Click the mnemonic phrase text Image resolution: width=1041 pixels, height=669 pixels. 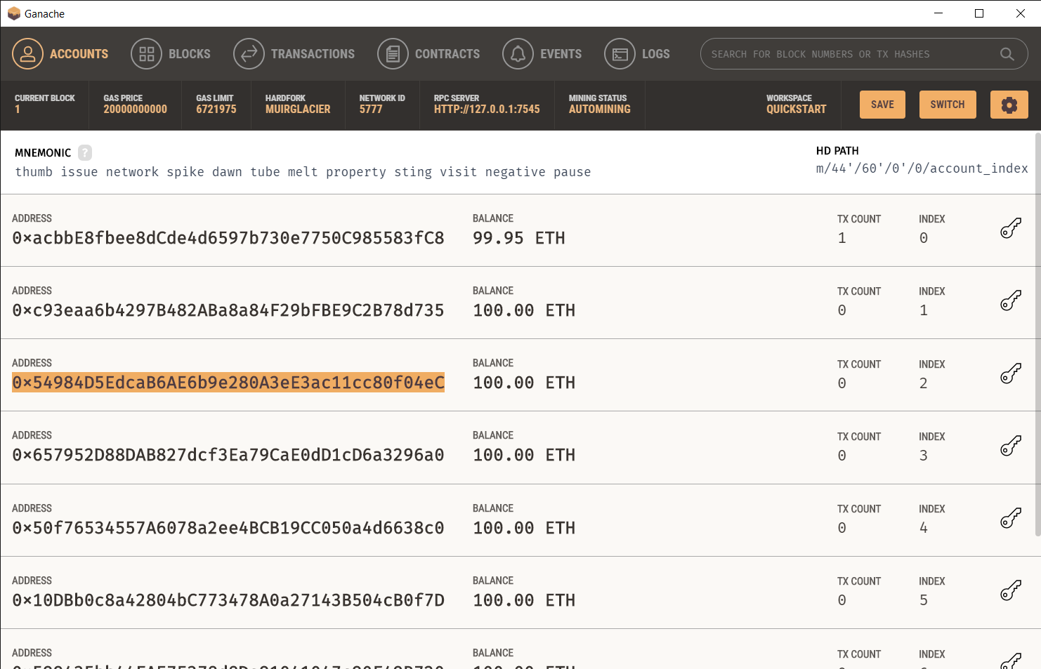pyautogui.click(x=303, y=172)
